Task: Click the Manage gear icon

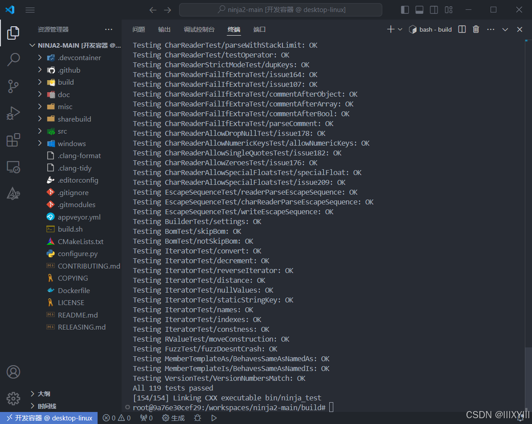Action: [13, 399]
